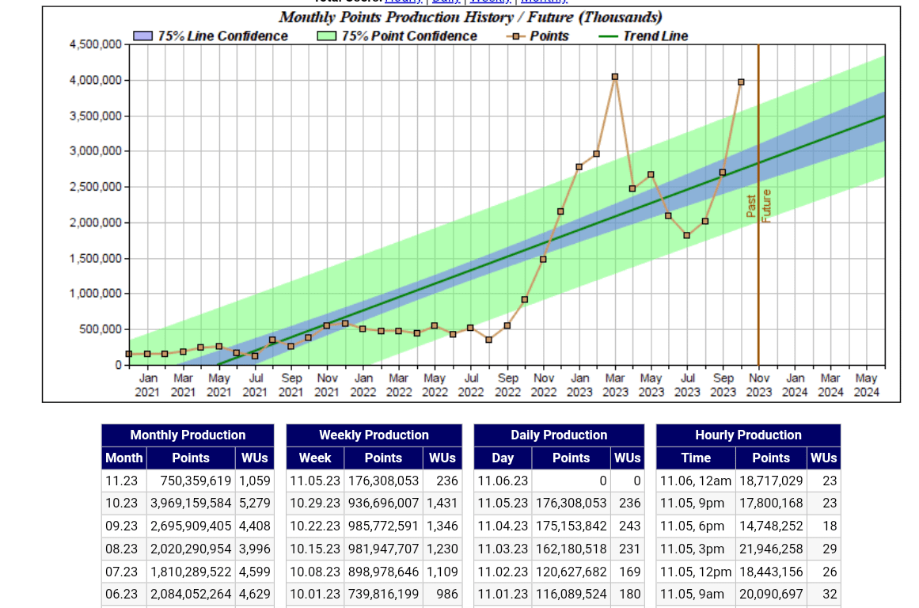
Task: Click the 2,000,000 y-axis label
Action: pyautogui.click(x=96, y=222)
